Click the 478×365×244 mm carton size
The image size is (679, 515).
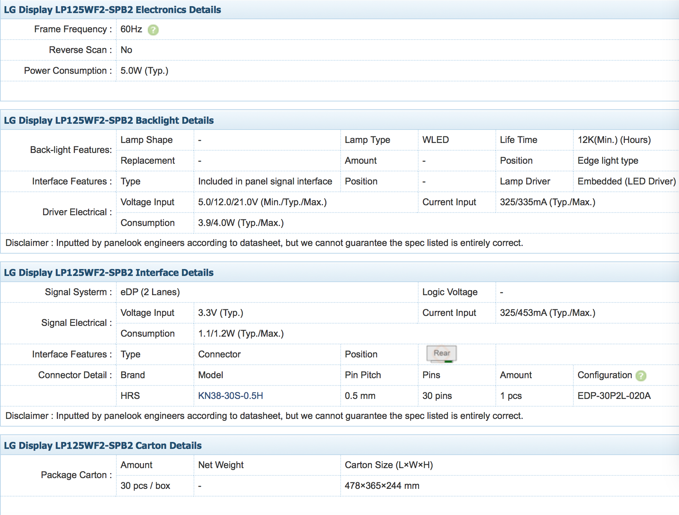point(382,486)
